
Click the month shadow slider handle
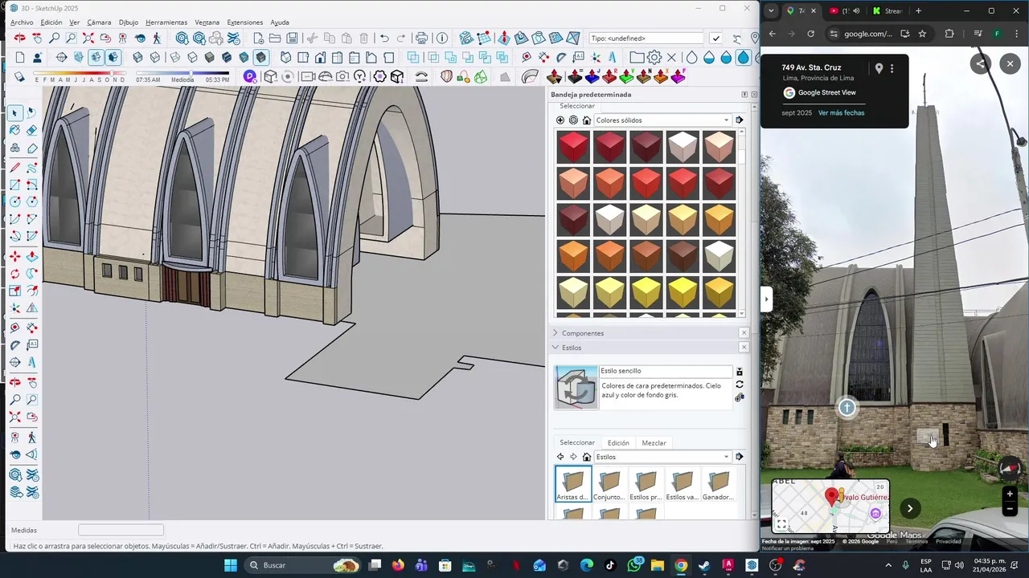tap(112, 73)
